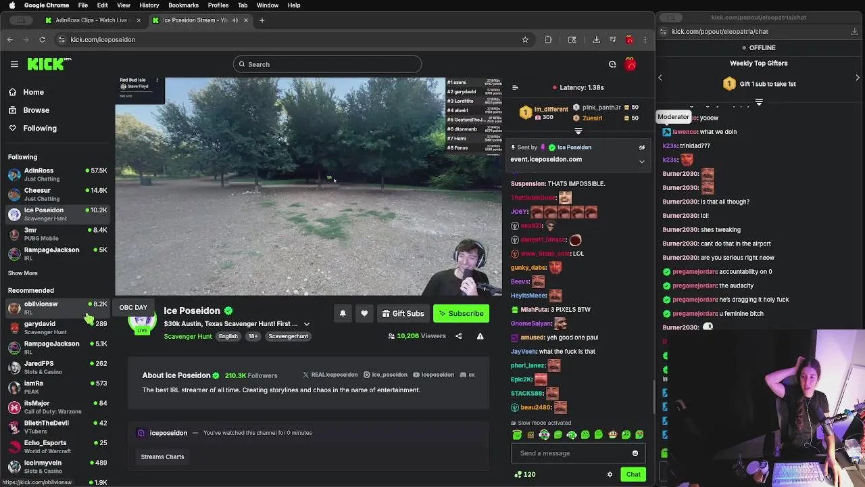The width and height of the screenshot is (865, 487).
Task: Click the heart follow icon
Action: (364, 314)
